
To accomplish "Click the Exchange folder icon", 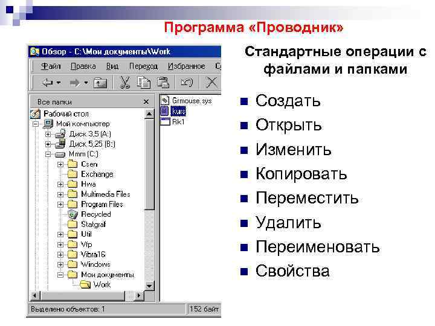I will pyautogui.click(x=72, y=174).
